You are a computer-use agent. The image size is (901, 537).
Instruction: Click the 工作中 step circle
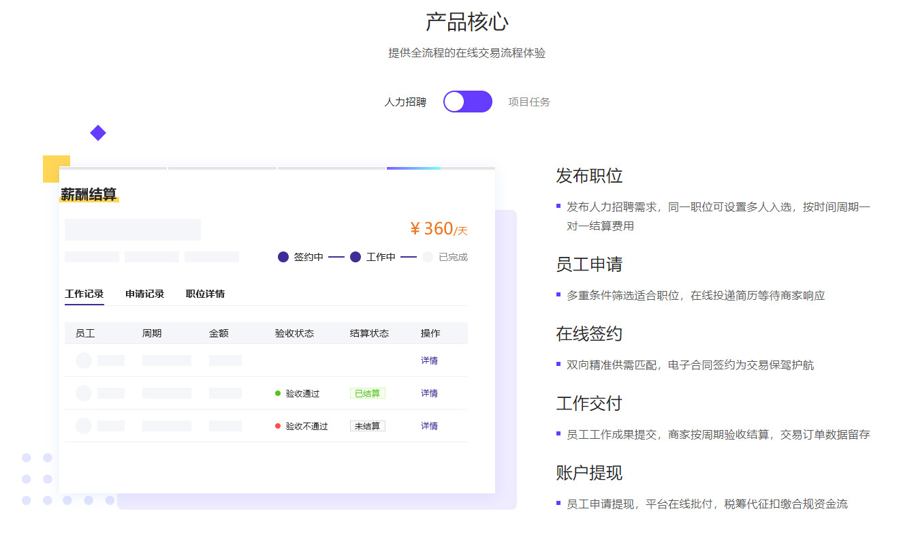click(355, 257)
